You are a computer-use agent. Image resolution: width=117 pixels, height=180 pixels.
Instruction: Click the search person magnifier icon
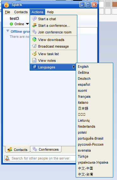(x=8, y=158)
